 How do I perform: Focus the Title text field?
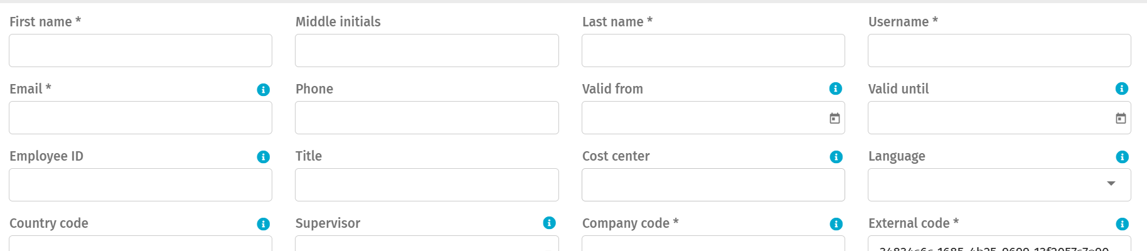[427, 185]
